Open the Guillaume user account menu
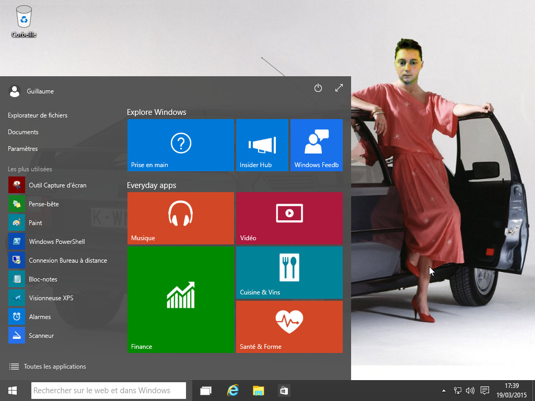This screenshot has height=401, width=535. pyautogui.click(x=31, y=91)
